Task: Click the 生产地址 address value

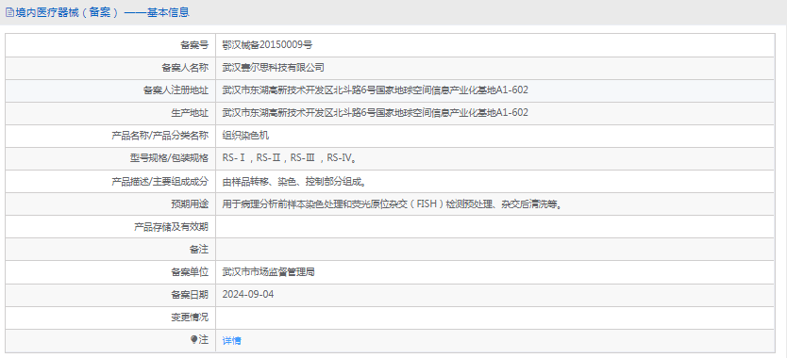Action: pos(375,113)
